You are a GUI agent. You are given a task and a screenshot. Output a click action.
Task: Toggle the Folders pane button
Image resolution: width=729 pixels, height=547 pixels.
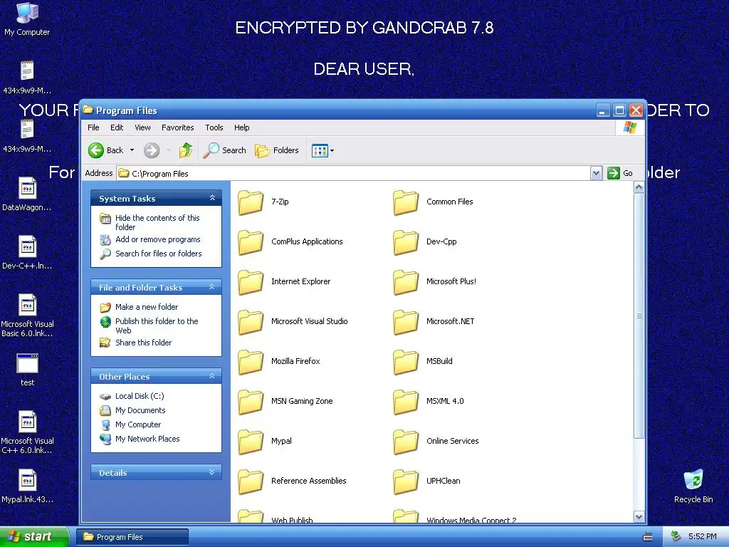[x=277, y=150]
